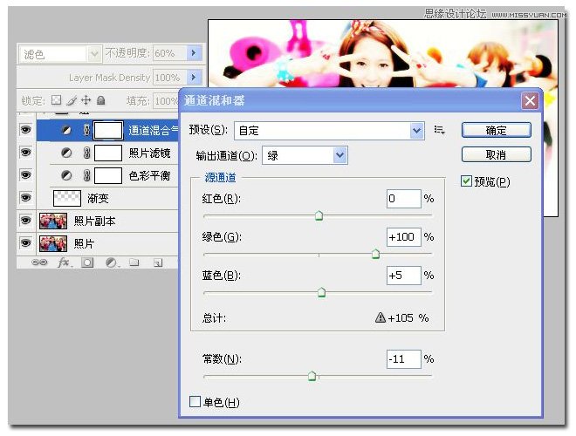Screen dimensions: 576x436
Task: Click the 绿色 value field showing +100
Action: 403,237
